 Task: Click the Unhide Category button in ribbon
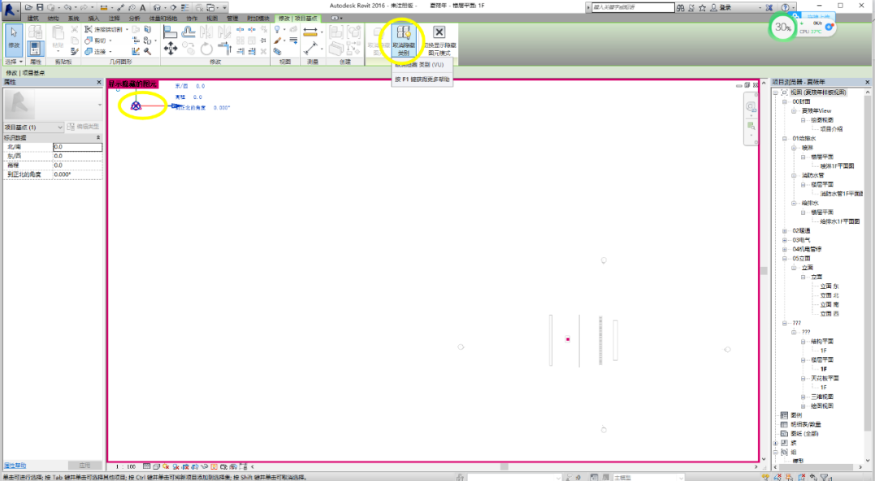click(x=404, y=41)
